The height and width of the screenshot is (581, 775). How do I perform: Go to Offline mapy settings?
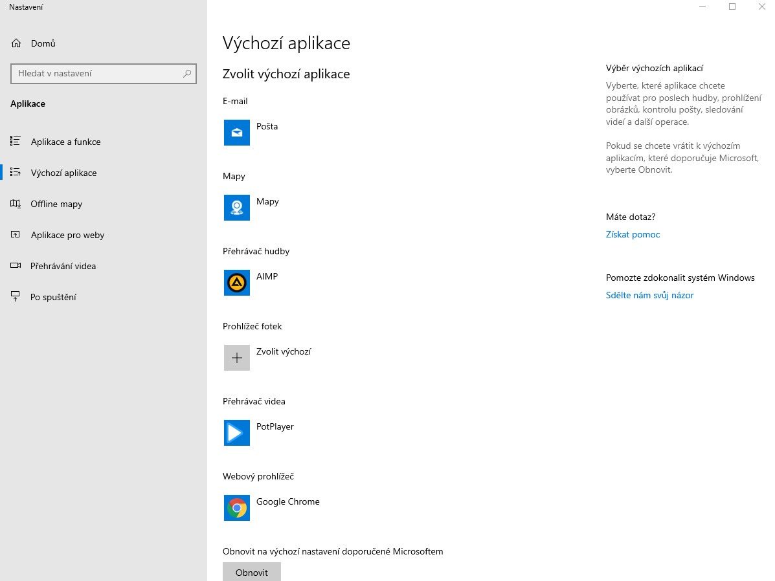56,204
